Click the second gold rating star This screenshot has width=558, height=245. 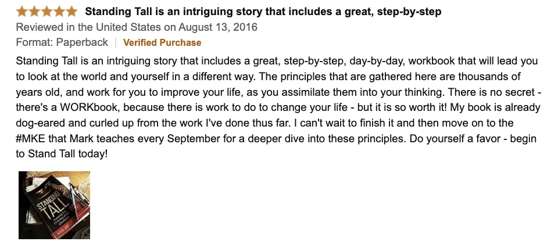point(34,12)
